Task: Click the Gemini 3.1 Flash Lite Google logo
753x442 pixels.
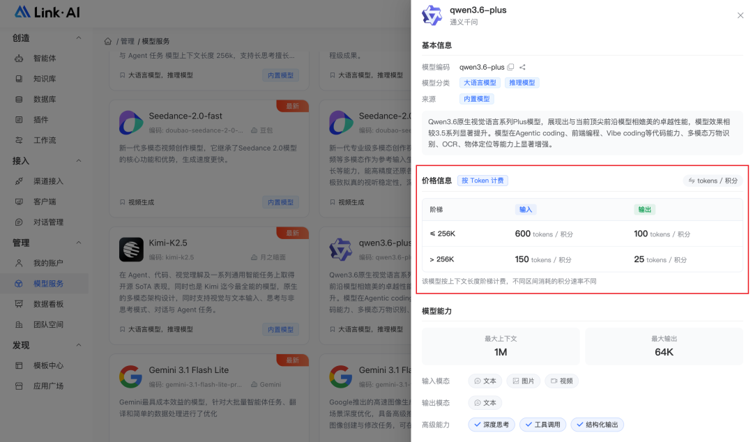Action: (131, 376)
